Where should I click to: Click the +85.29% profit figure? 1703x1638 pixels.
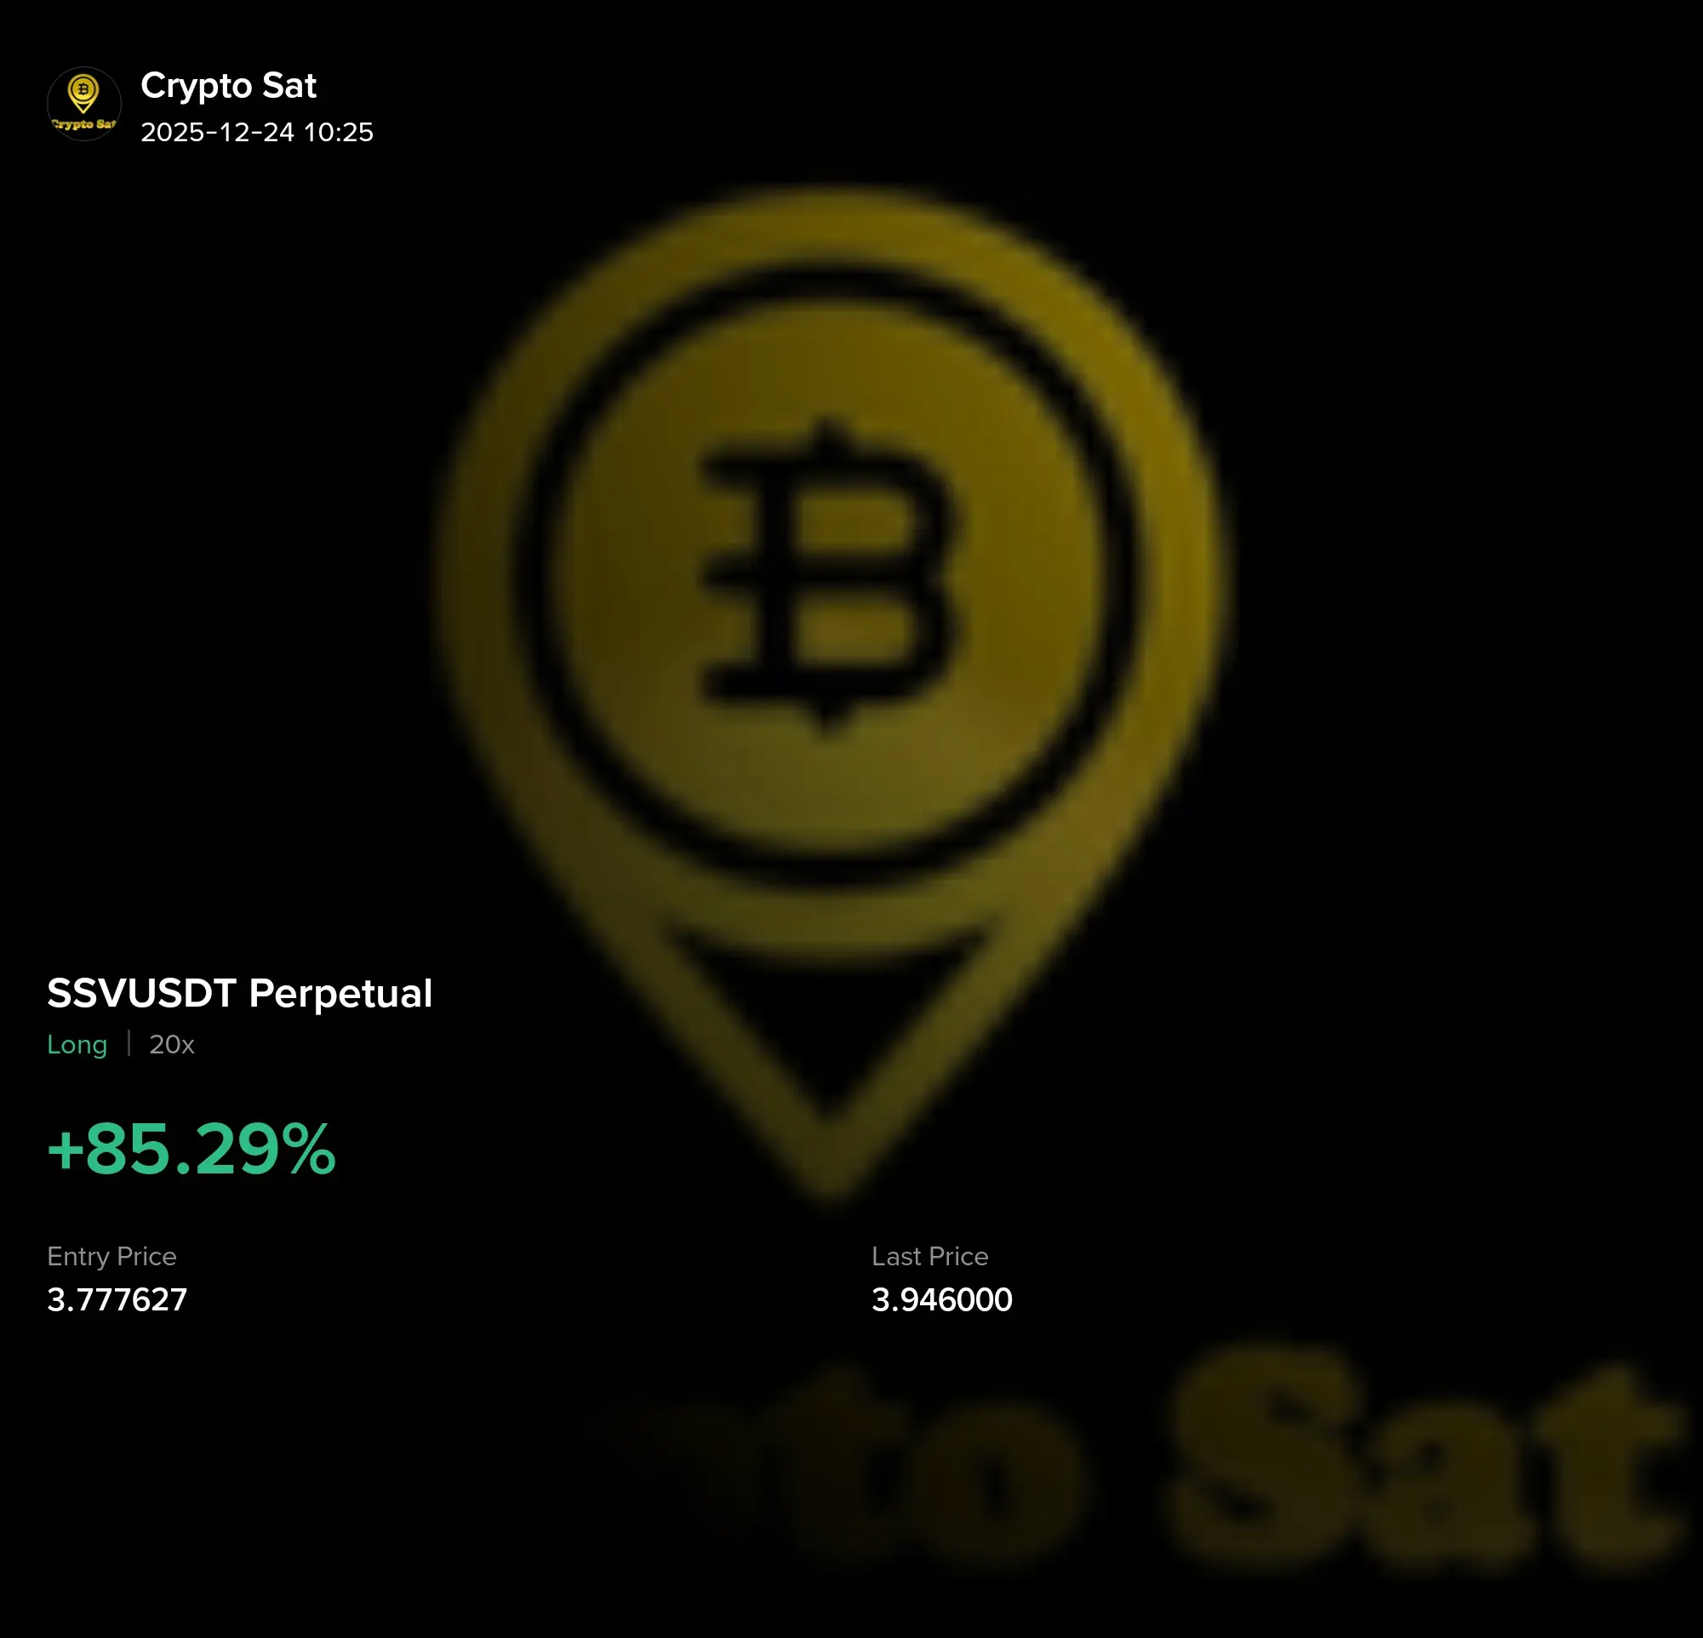[191, 1148]
